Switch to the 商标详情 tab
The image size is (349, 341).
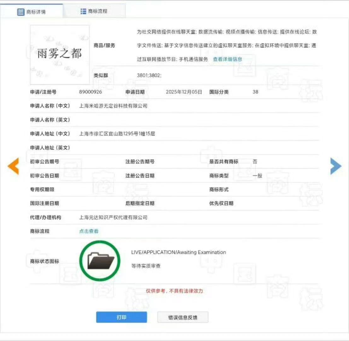32,12
